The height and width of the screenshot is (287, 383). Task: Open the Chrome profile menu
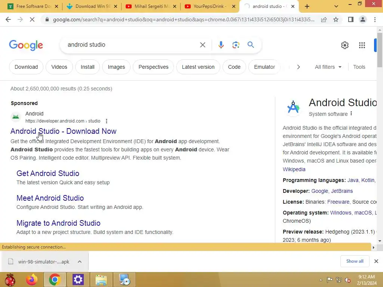click(363, 19)
